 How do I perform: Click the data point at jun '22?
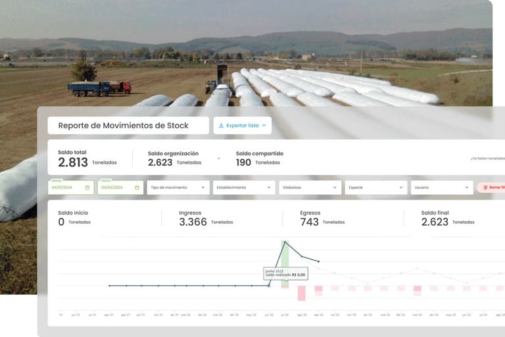pos(269,286)
